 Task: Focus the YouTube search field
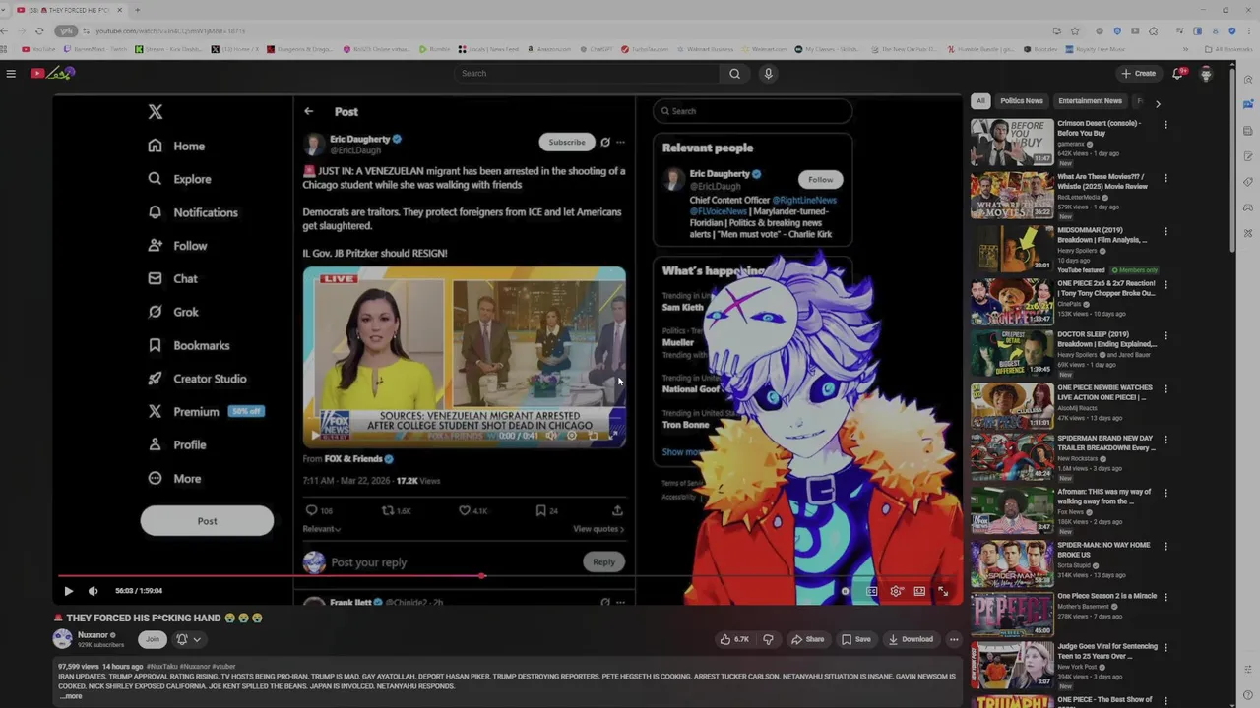pyautogui.click(x=588, y=73)
